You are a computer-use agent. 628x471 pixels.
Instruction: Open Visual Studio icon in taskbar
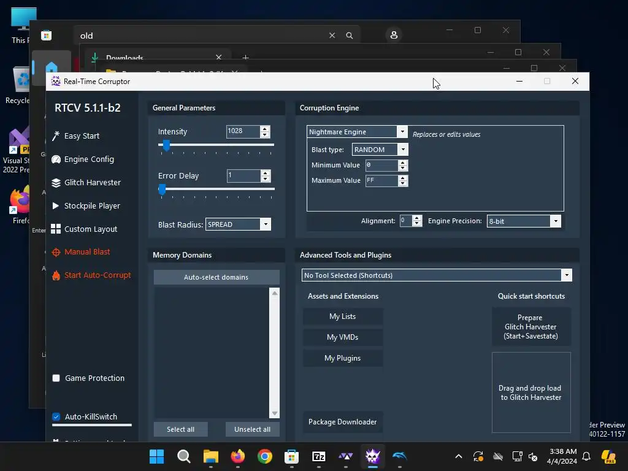[346, 456]
